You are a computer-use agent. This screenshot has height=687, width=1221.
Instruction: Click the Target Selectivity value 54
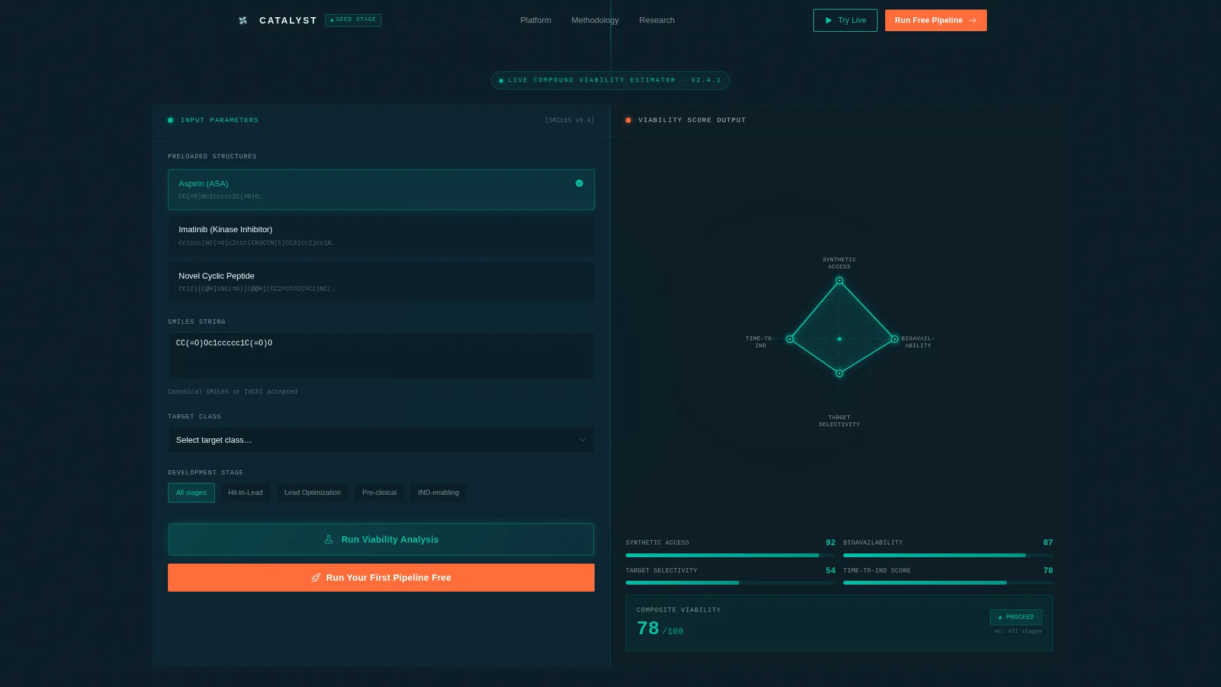(831, 571)
